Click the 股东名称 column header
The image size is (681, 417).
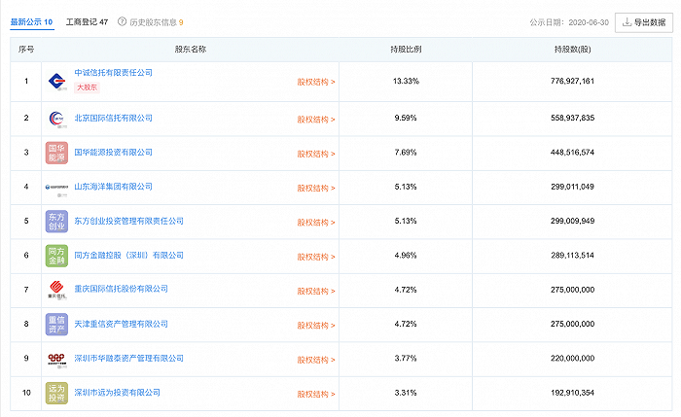191,50
